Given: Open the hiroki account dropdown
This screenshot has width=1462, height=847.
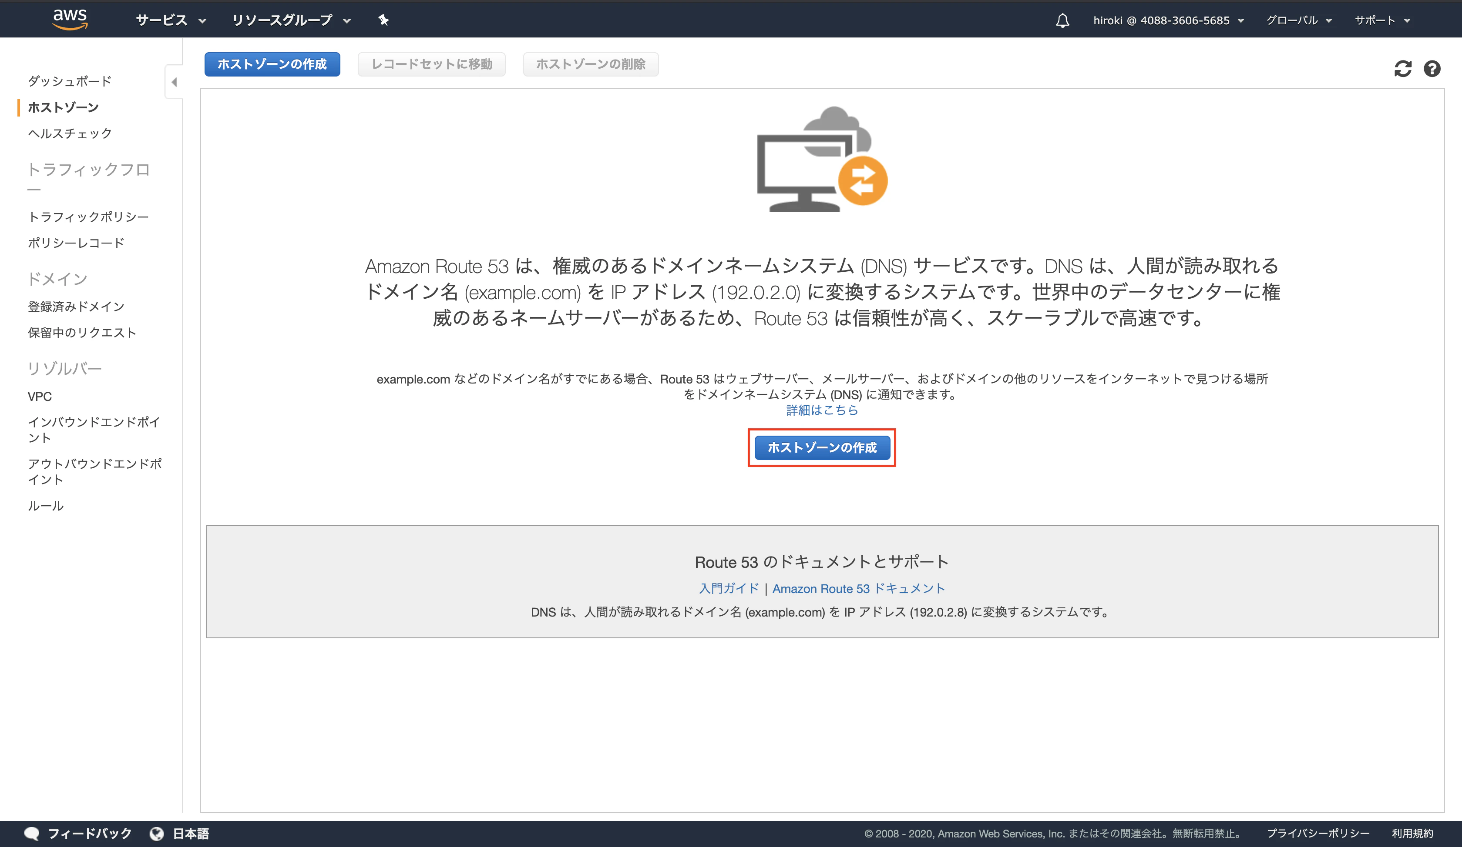Looking at the screenshot, I should pyautogui.click(x=1168, y=20).
